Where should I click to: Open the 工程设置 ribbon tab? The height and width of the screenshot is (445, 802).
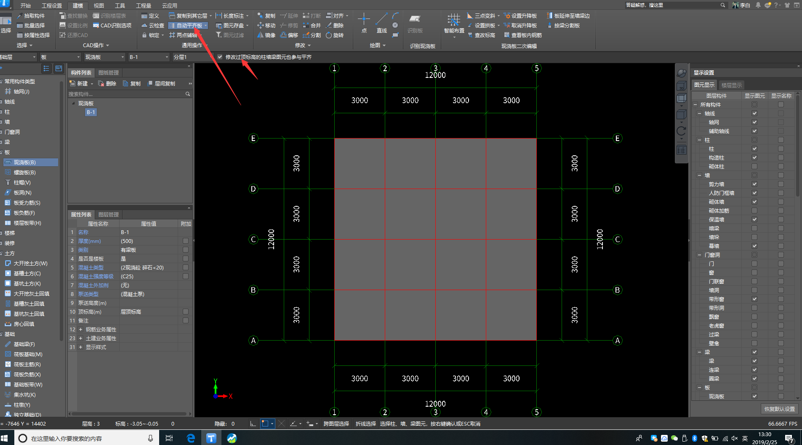pos(52,5)
